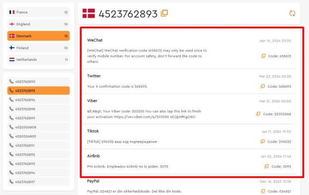Click the WeChat sender name

tap(95, 40)
